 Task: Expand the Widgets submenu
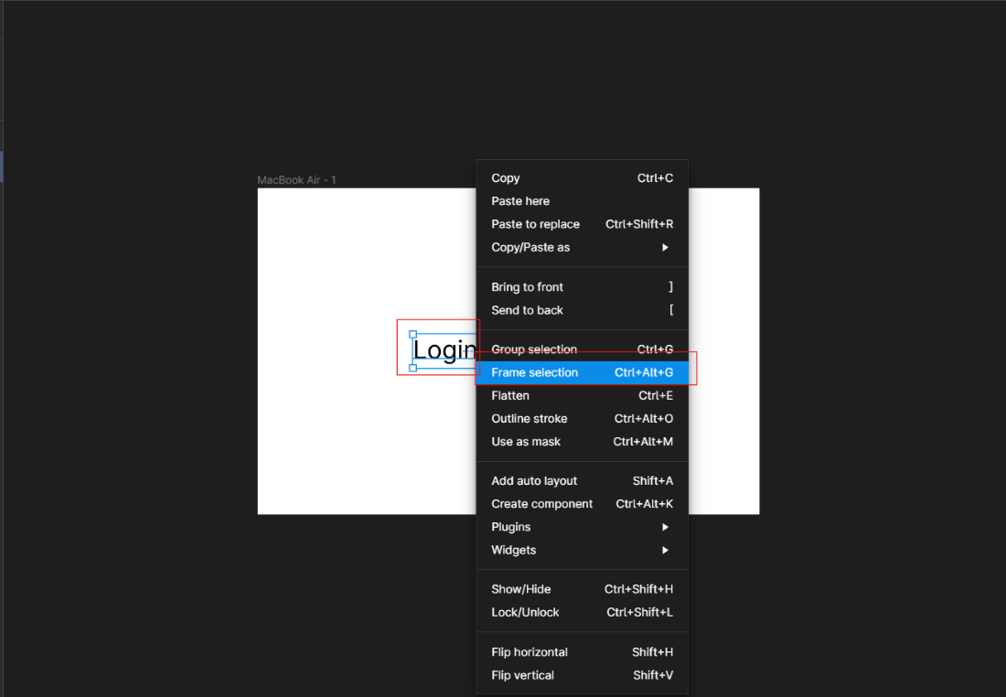(x=513, y=550)
